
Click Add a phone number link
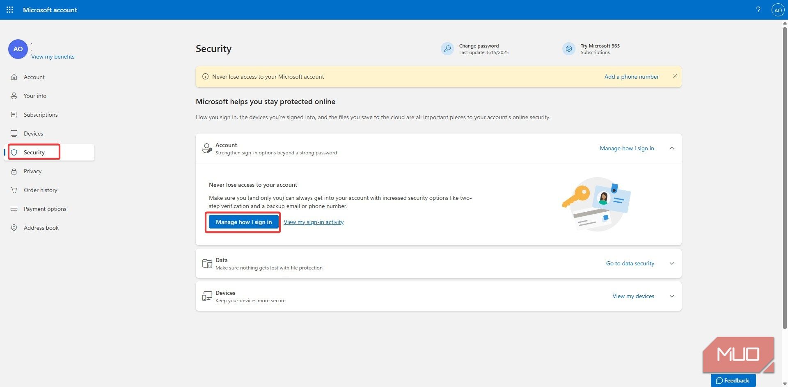632,77
